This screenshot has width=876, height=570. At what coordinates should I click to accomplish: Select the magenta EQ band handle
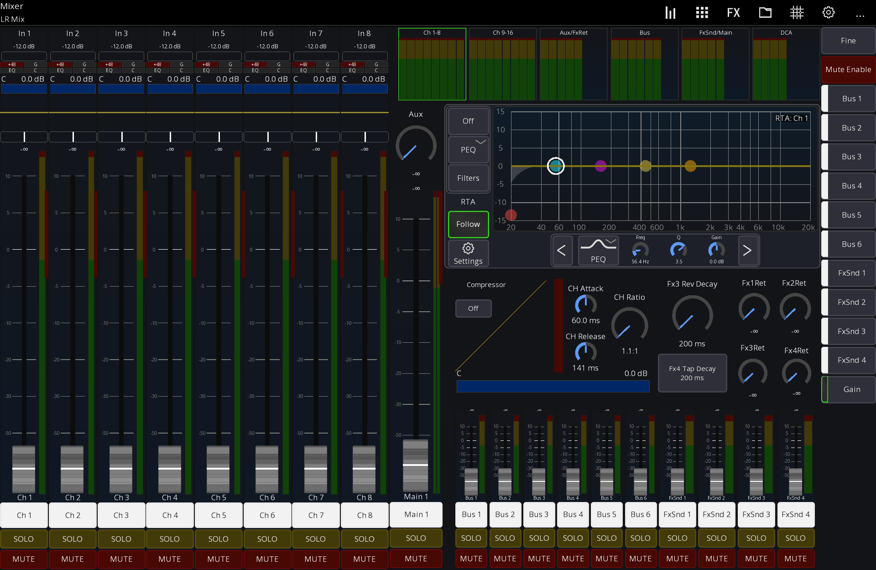(601, 166)
